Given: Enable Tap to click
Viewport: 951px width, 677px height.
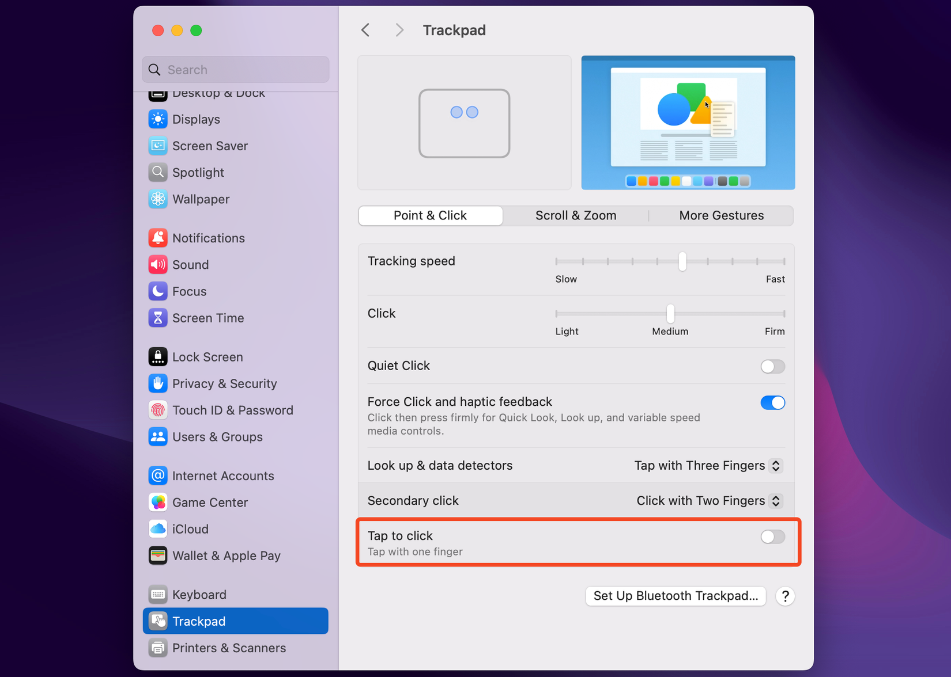Looking at the screenshot, I should click(772, 537).
